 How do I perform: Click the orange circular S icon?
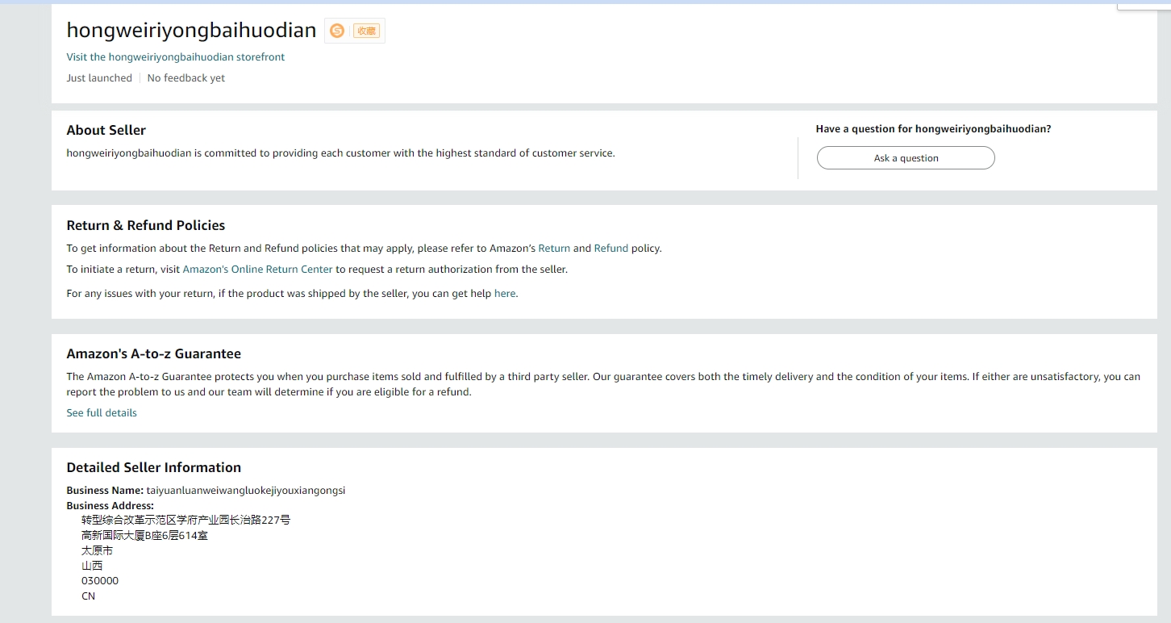tap(337, 31)
